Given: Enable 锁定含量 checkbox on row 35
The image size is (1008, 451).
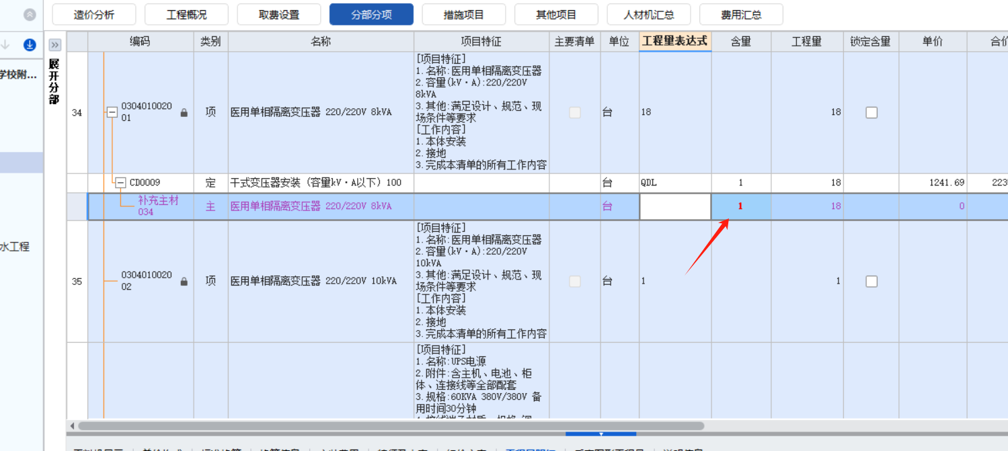Looking at the screenshot, I should pos(871,282).
